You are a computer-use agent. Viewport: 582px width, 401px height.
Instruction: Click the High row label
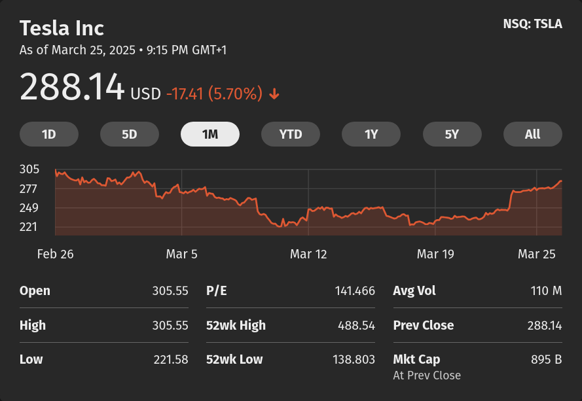click(33, 325)
